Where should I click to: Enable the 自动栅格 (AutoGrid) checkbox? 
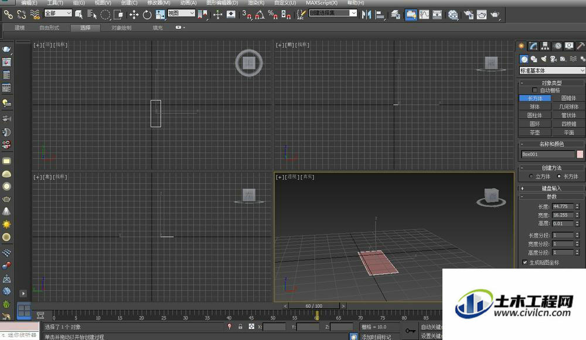[x=534, y=90]
